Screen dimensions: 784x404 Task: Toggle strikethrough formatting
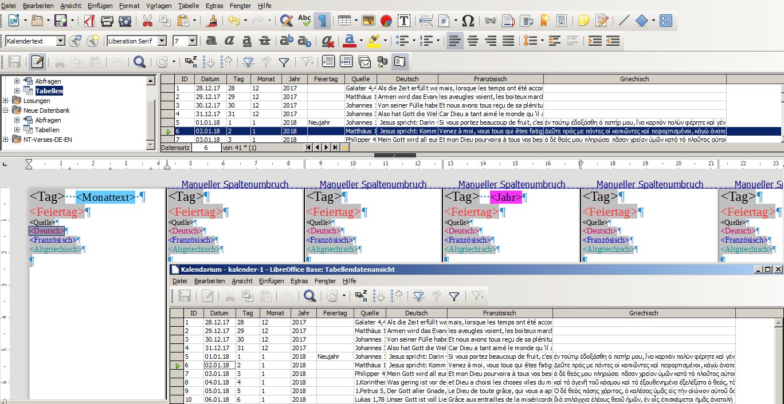[x=265, y=41]
